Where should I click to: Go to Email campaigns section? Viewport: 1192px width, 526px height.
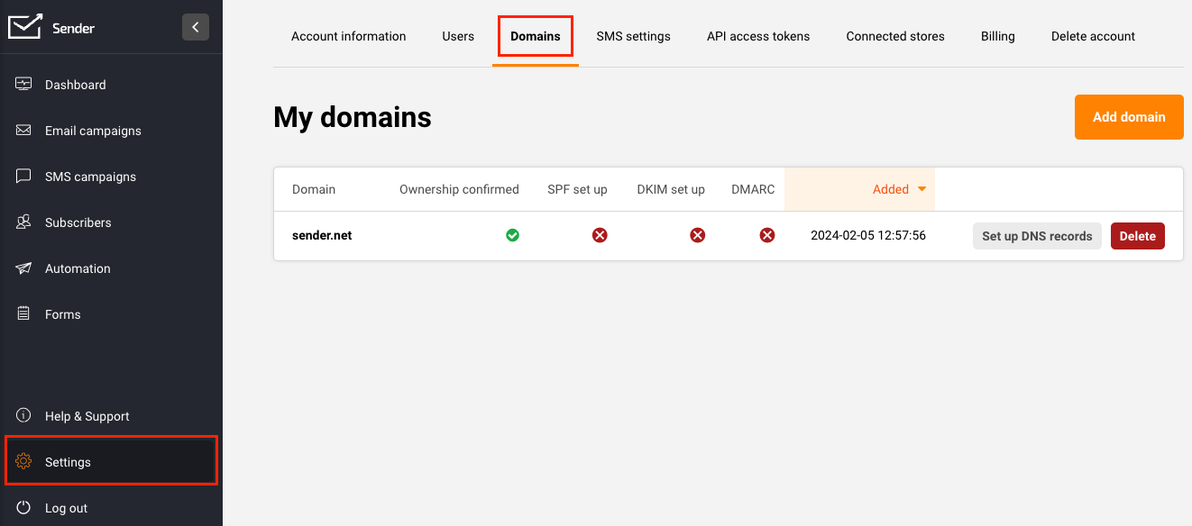tap(93, 131)
